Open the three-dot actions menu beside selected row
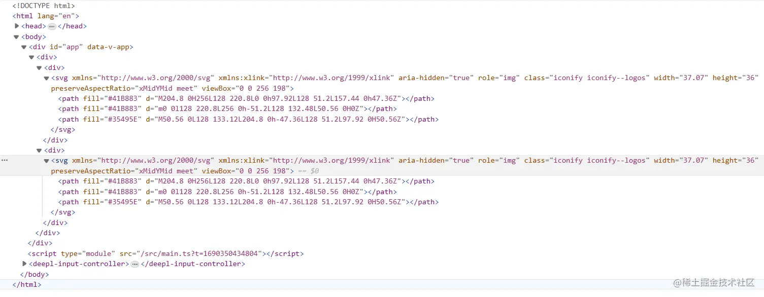 (x=5, y=160)
